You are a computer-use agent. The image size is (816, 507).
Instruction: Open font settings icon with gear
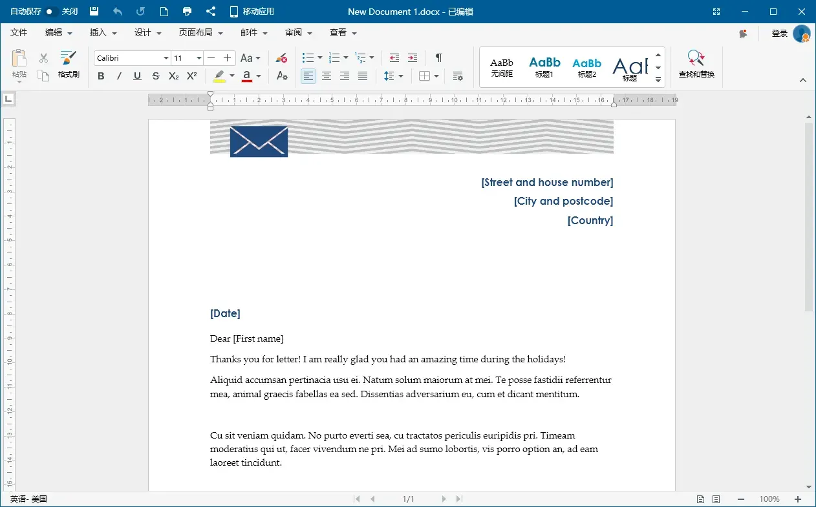282,76
